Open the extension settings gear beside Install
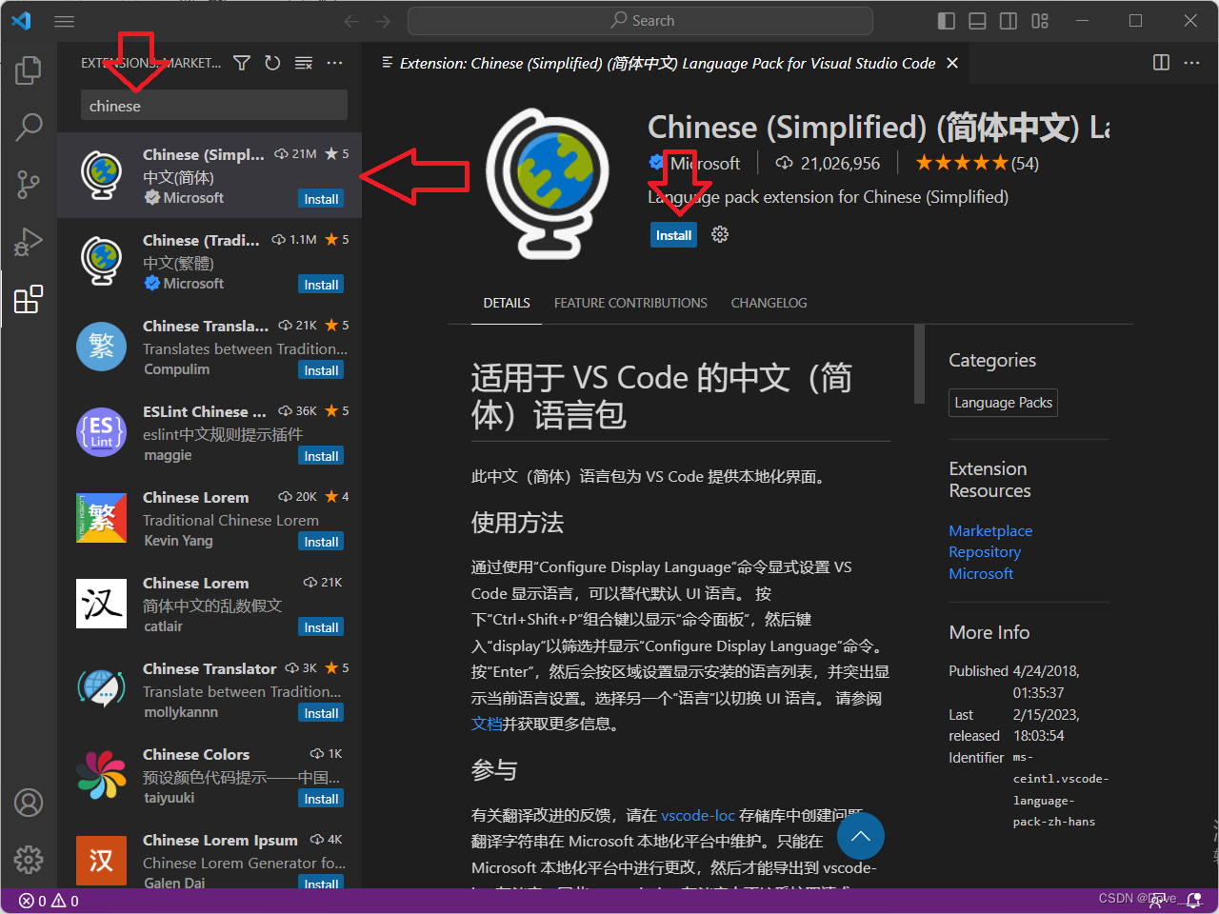The image size is (1219, 914). 719,234
